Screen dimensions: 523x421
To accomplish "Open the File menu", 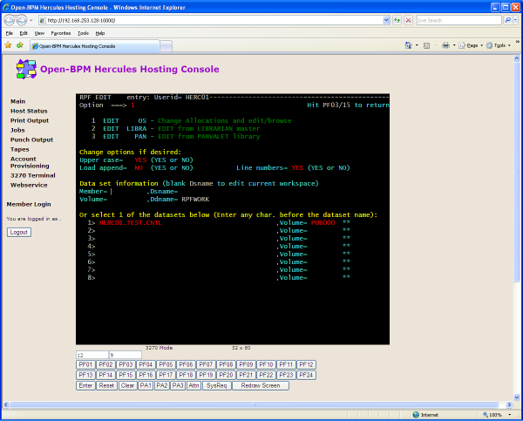I will [10, 33].
